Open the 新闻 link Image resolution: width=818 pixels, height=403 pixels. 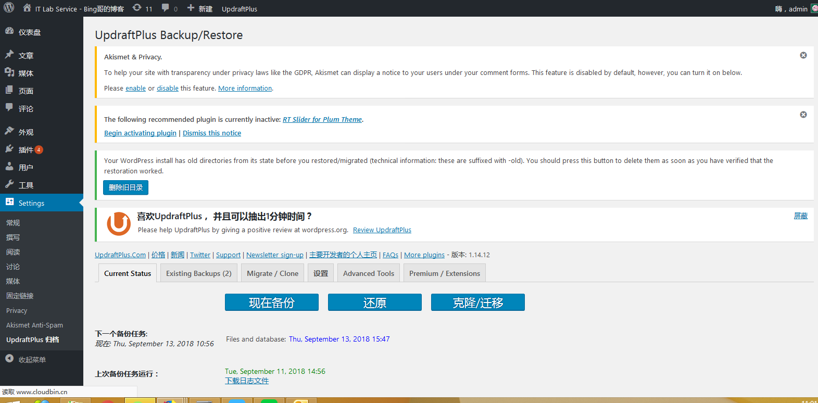coord(178,255)
